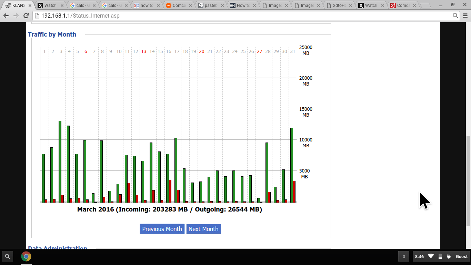Switch to the 2dtoH tab
The height and width of the screenshot is (265, 471).
pos(339,6)
